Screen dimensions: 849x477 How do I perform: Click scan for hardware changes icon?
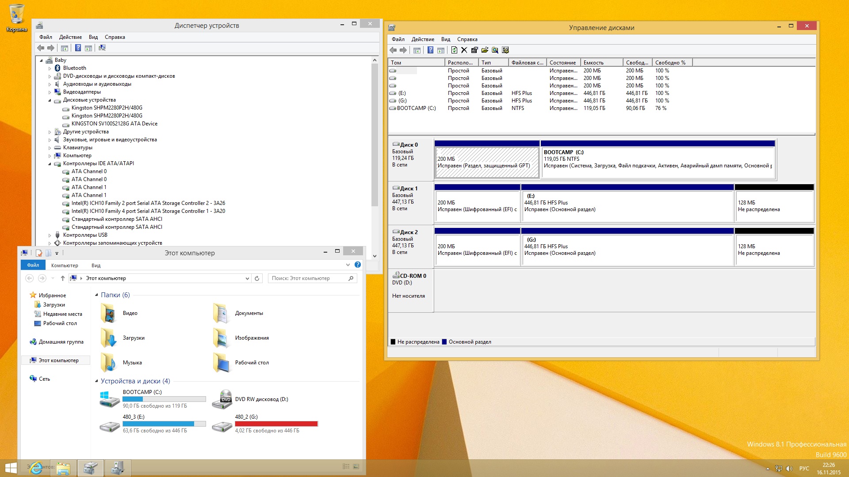[x=102, y=48]
